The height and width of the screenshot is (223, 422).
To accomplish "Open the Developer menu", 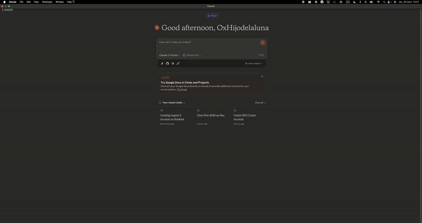I will (47, 2).
